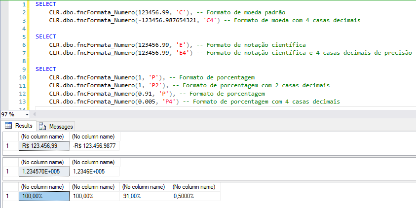Viewport: 416px width, 208px height.
Task: Select cell with -R$ 123.456,9877
Action: click(95, 146)
